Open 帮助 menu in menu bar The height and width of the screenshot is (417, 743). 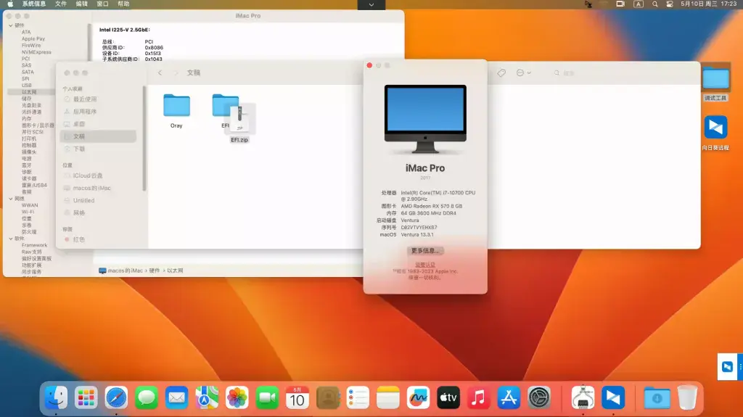(123, 4)
